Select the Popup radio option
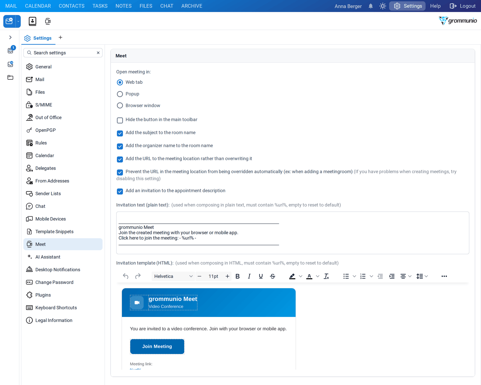 120,94
